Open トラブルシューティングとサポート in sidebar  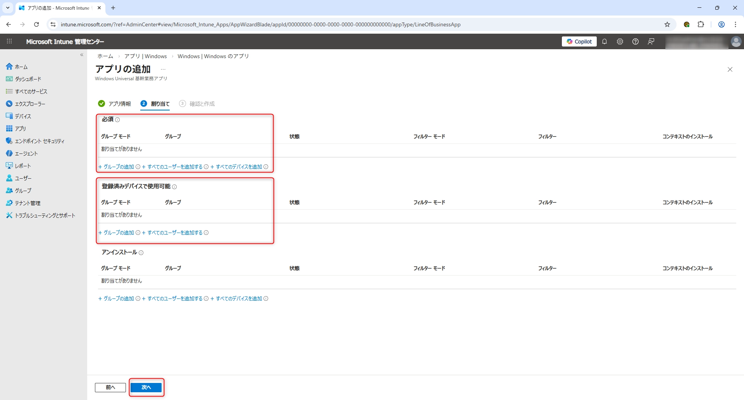pyautogui.click(x=45, y=216)
